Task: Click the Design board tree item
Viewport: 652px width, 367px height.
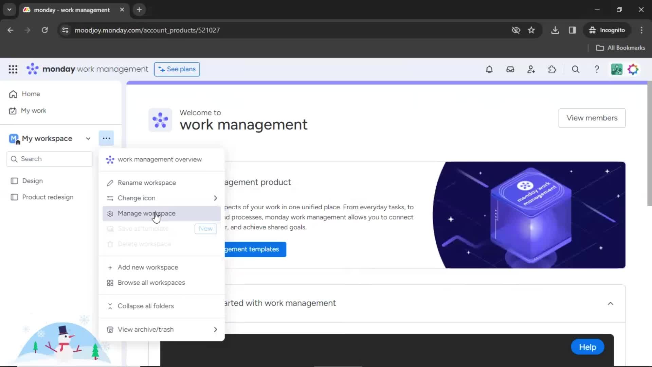Action: pos(32,180)
